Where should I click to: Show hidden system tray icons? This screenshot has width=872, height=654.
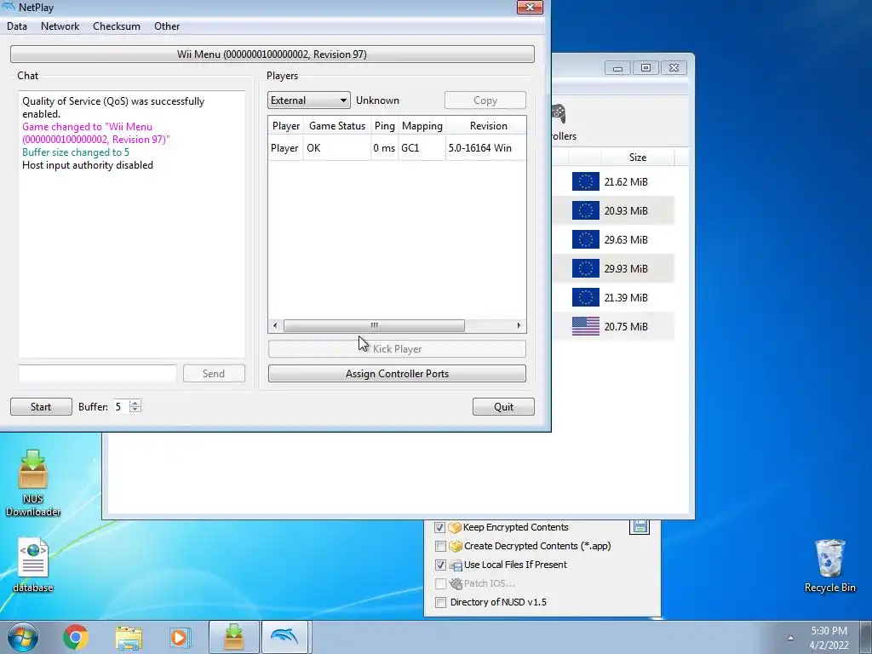tap(790, 638)
